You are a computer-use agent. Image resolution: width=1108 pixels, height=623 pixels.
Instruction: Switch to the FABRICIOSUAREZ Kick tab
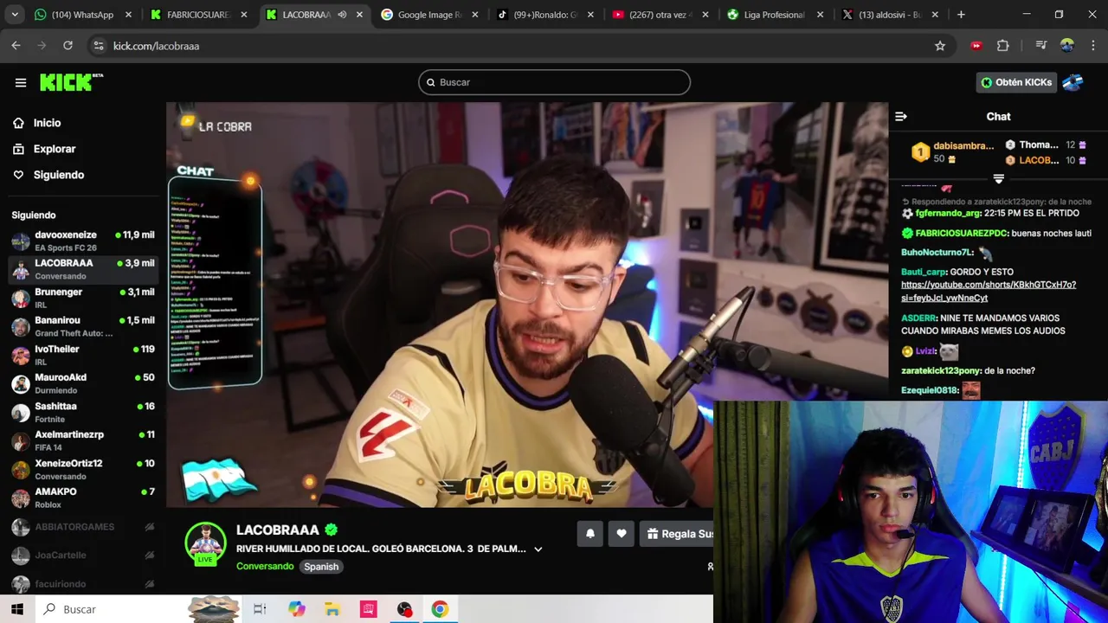(197, 15)
